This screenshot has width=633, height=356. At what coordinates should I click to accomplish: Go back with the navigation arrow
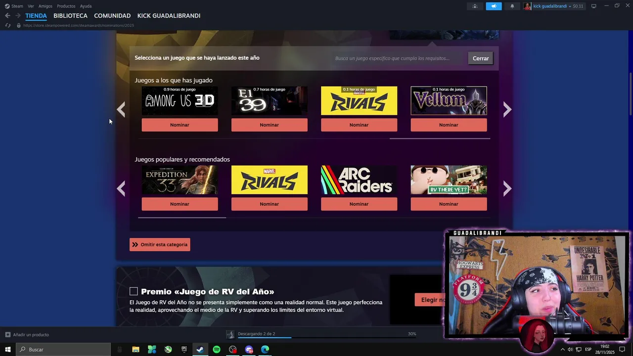pos(7,16)
